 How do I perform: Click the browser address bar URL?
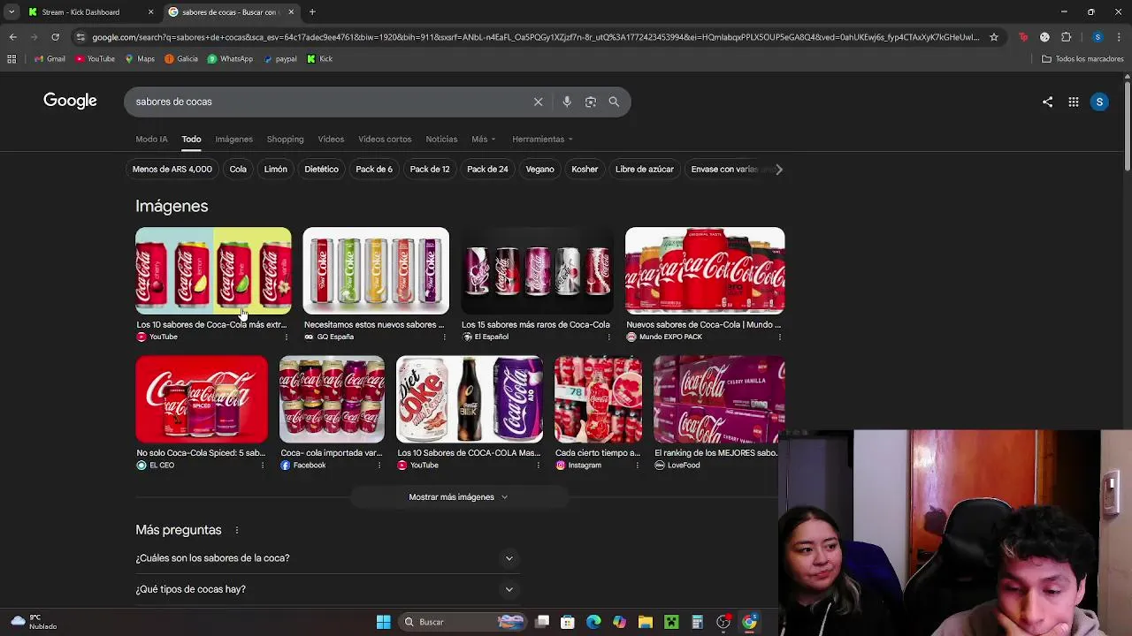click(x=535, y=37)
